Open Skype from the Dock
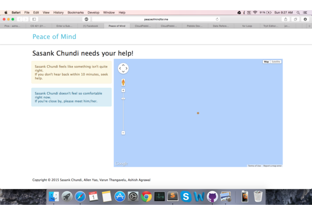Image resolution: width=312 pixels, height=215 pixels. 186,197
